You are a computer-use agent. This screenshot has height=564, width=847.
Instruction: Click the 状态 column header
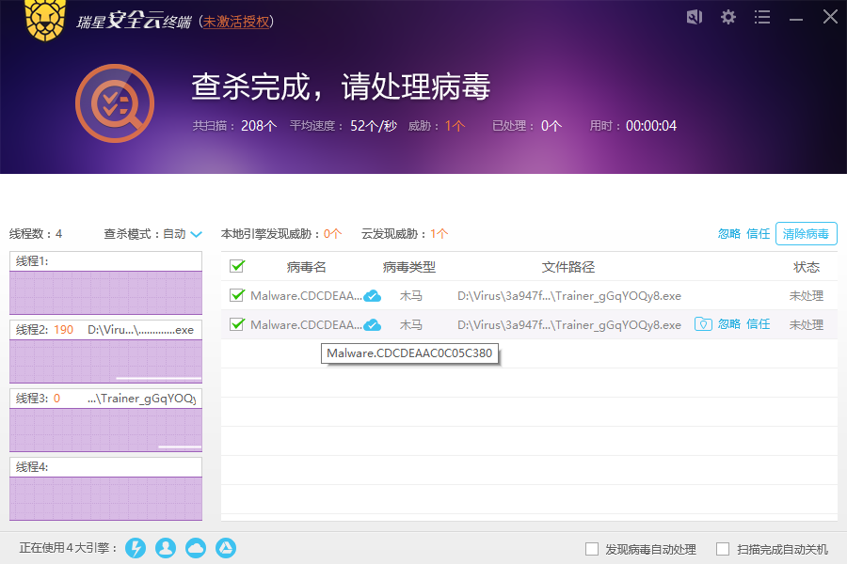coord(807,267)
